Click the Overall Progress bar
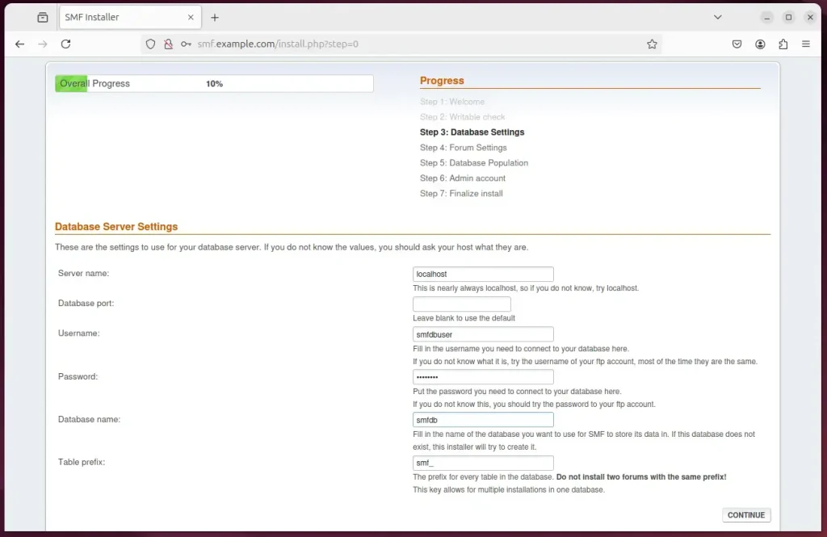Screen dimensions: 827x537 pyautogui.click(x=214, y=83)
